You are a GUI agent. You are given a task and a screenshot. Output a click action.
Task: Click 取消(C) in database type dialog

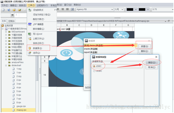pos(152,67)
